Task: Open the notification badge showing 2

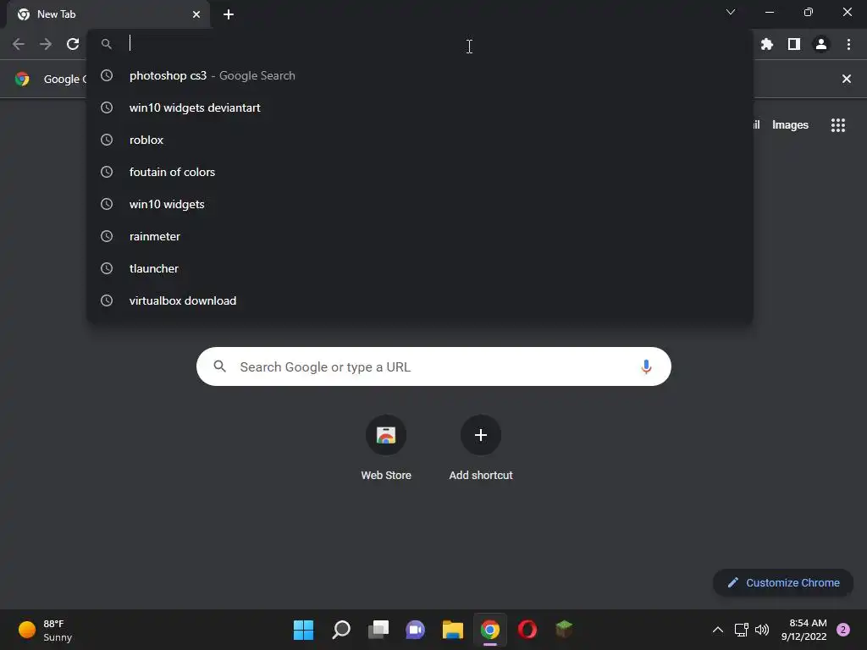Action: 843,630
